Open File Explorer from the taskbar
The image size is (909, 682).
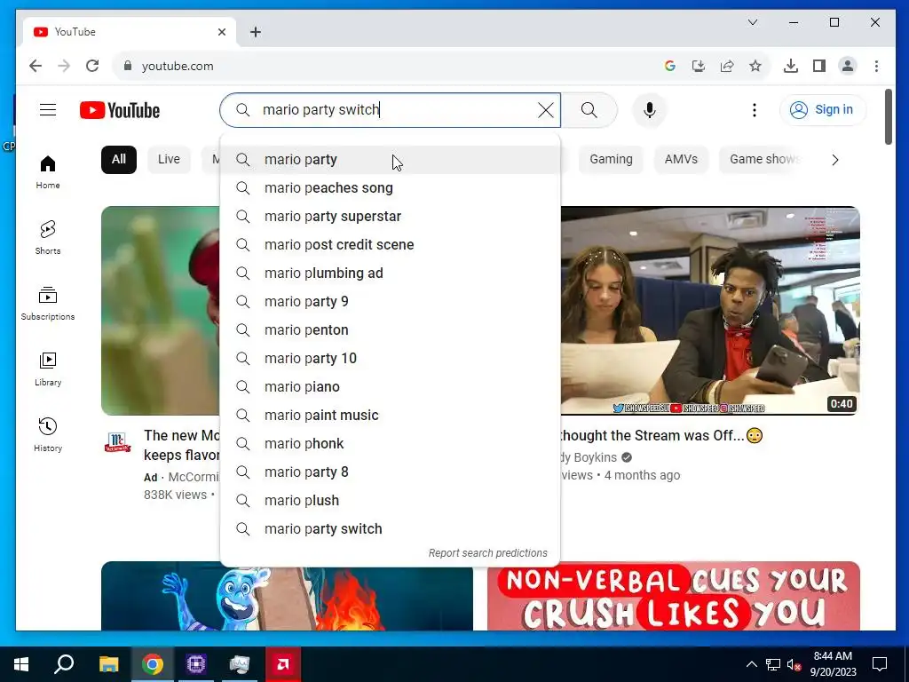(108, 664)
